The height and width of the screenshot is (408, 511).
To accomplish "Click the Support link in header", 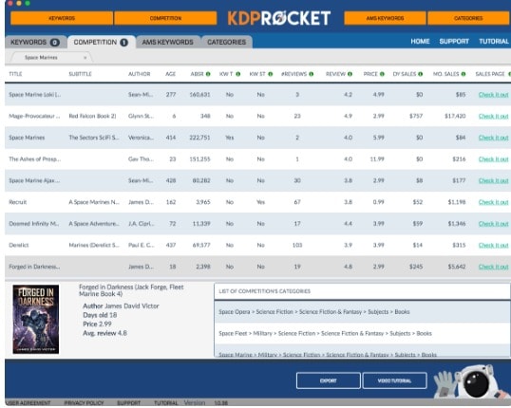I will [454, 42].
